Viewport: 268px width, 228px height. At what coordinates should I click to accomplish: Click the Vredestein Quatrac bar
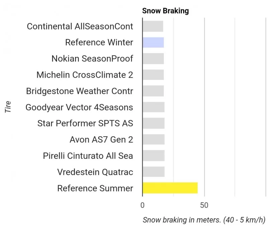[153, 172]
